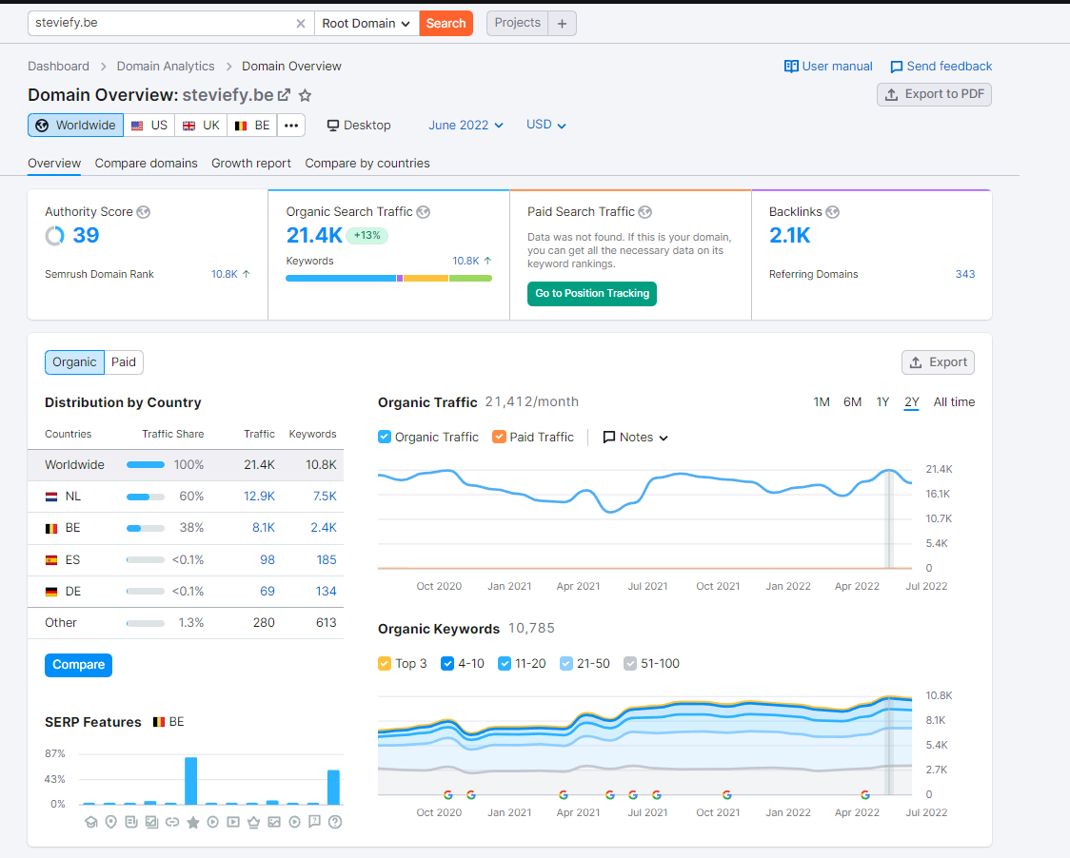Click the Authority Score ring icon

[54, 235]
